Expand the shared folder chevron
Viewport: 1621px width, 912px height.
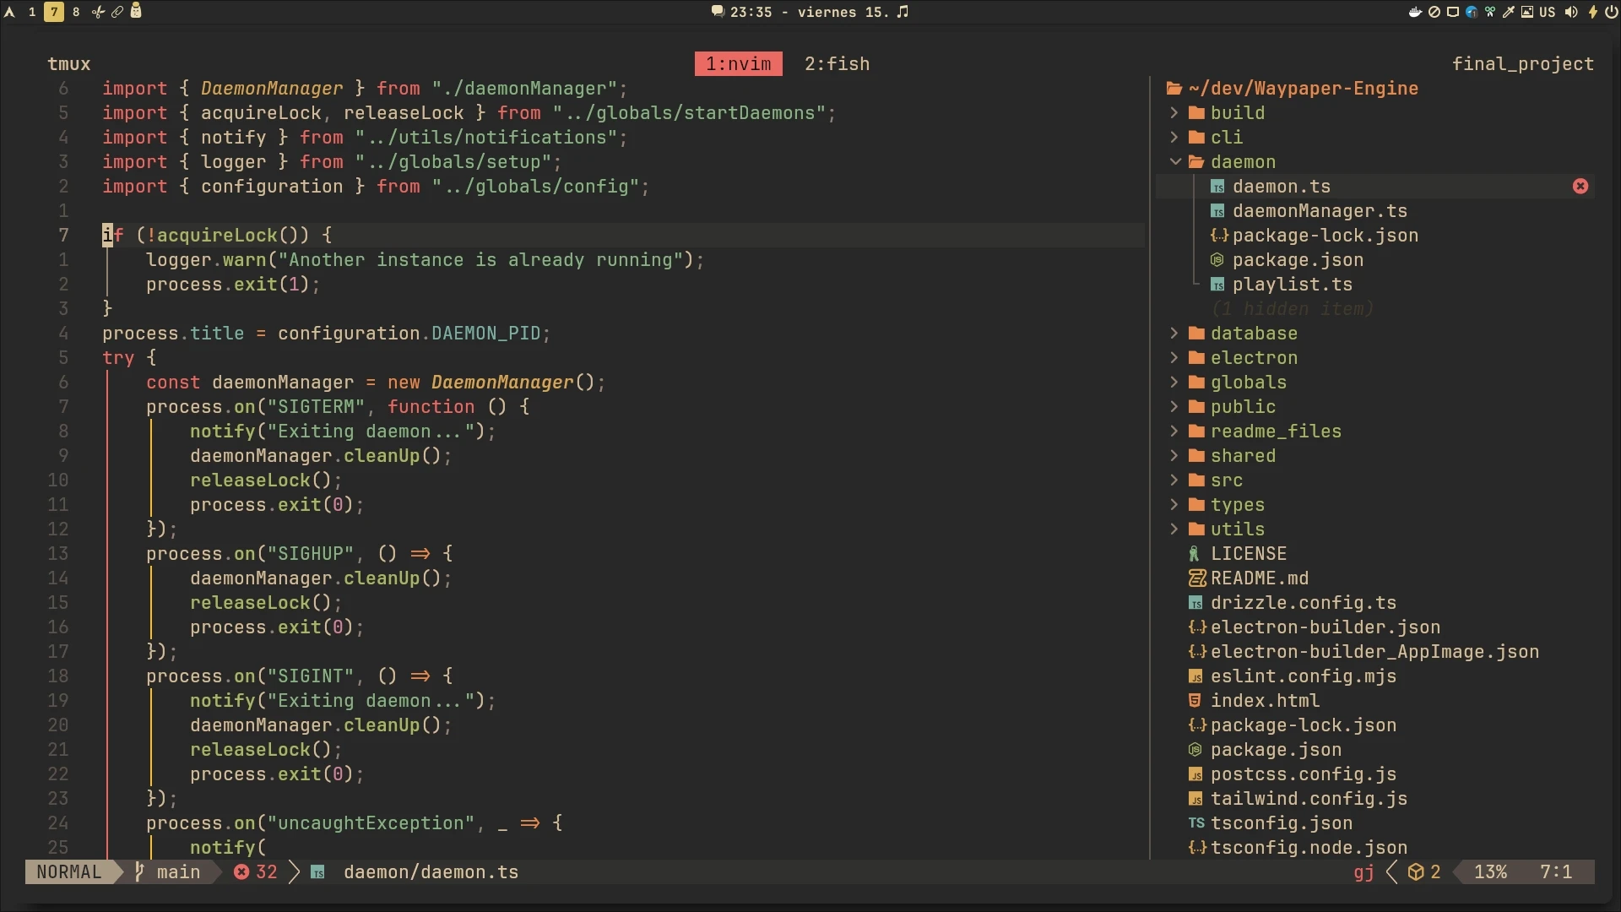click(1174, 456)
